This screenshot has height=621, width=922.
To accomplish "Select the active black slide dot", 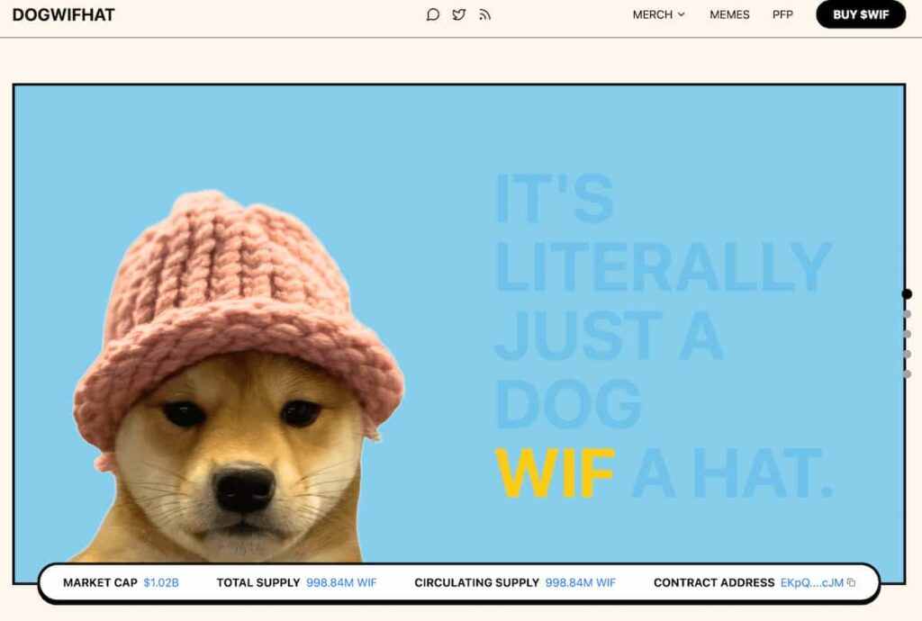I will click(x=907, y=293).
